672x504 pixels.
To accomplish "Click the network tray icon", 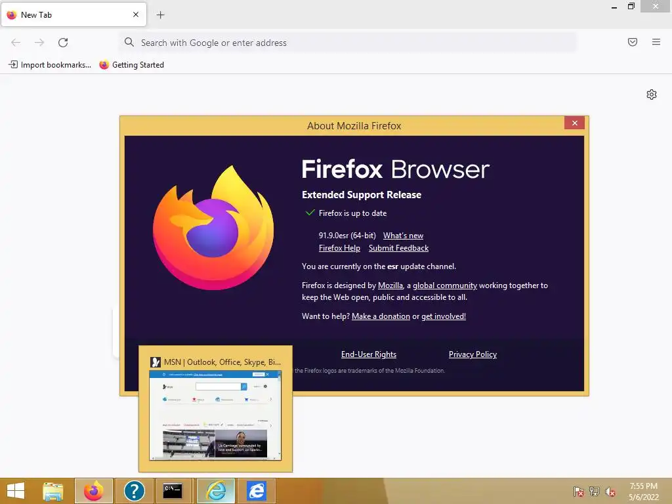I will click(x=595, y=492).
